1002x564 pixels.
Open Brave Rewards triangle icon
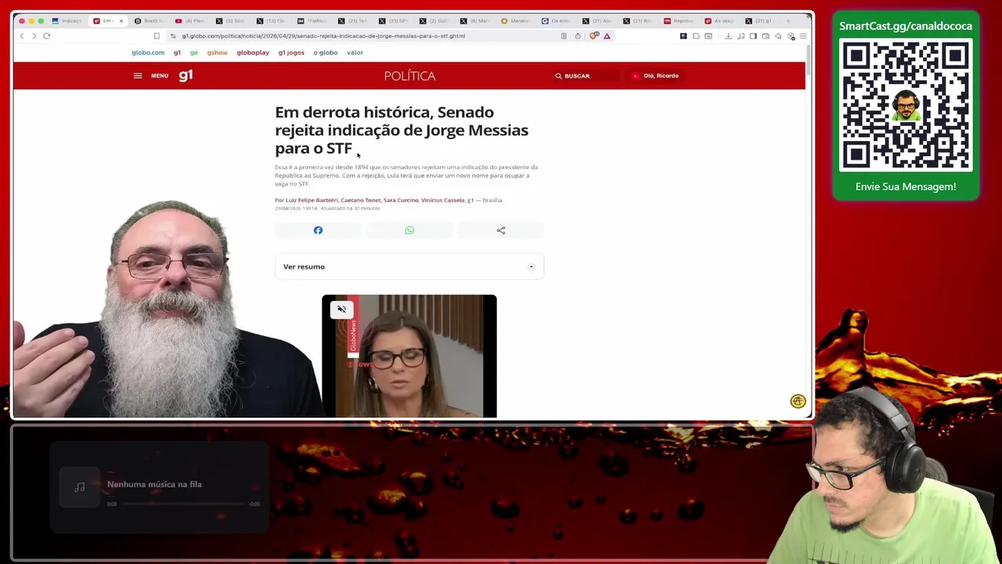607,36
